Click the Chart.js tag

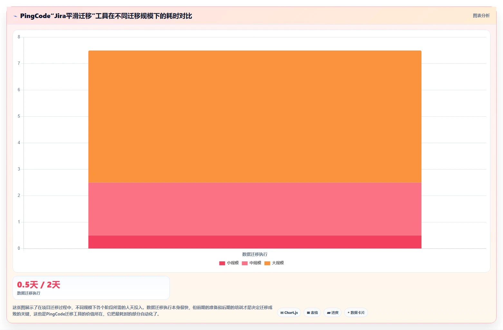click(x=289, y=313)
